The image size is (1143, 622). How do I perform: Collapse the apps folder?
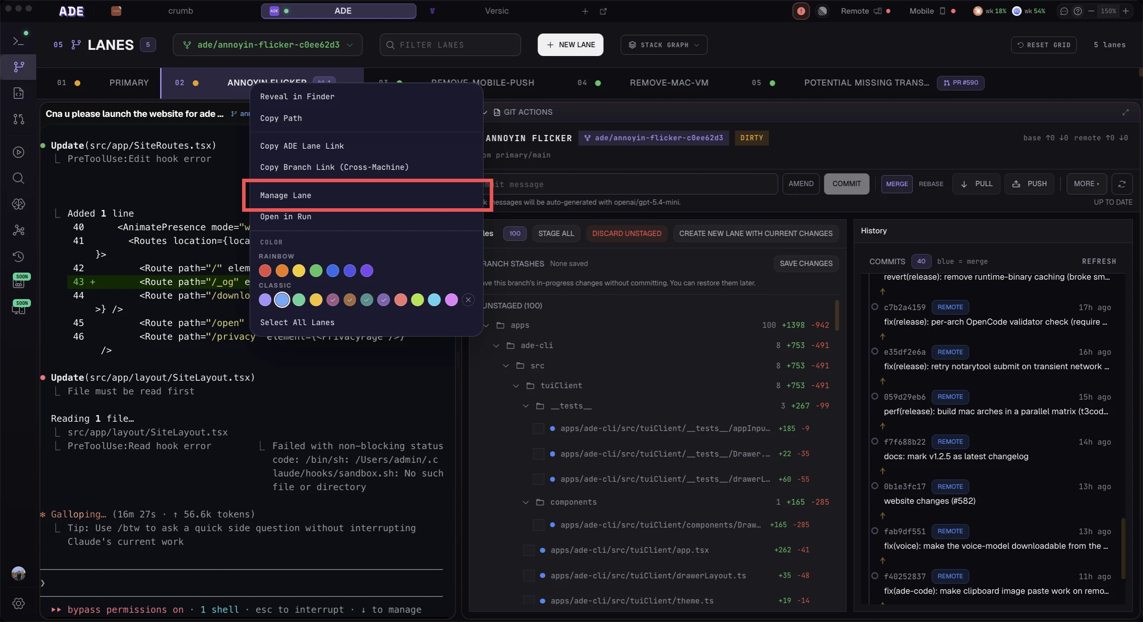tap(486, 326)
